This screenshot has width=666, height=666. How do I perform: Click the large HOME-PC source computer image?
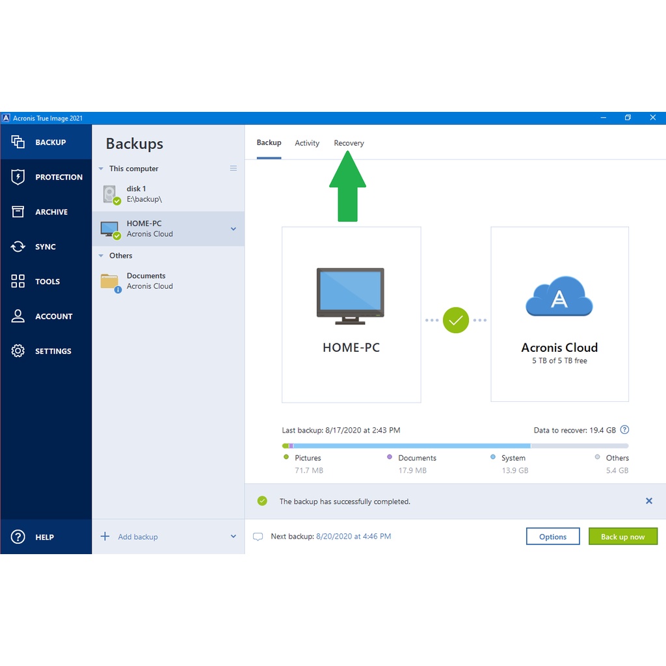(x=351, y=296)
